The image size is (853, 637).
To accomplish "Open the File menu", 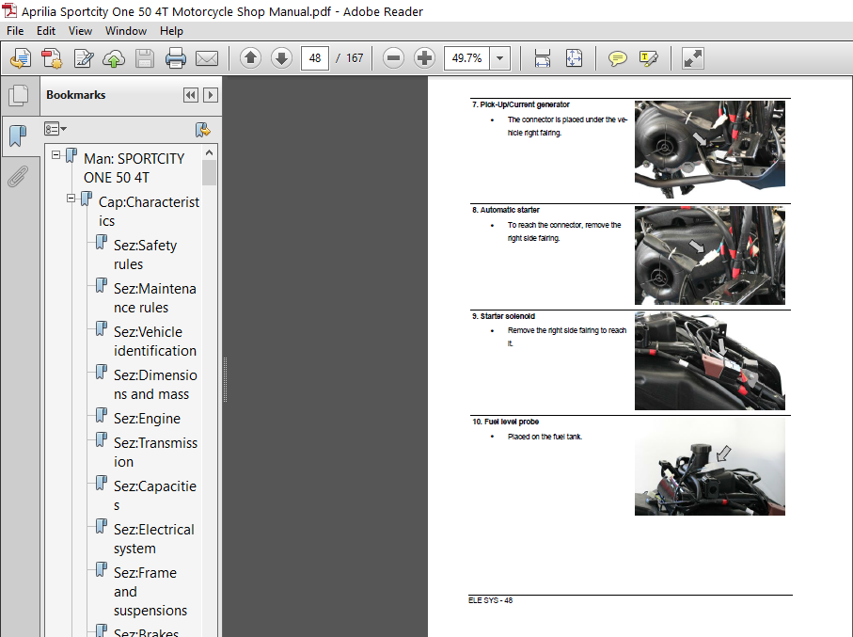I will coord(15,31).
